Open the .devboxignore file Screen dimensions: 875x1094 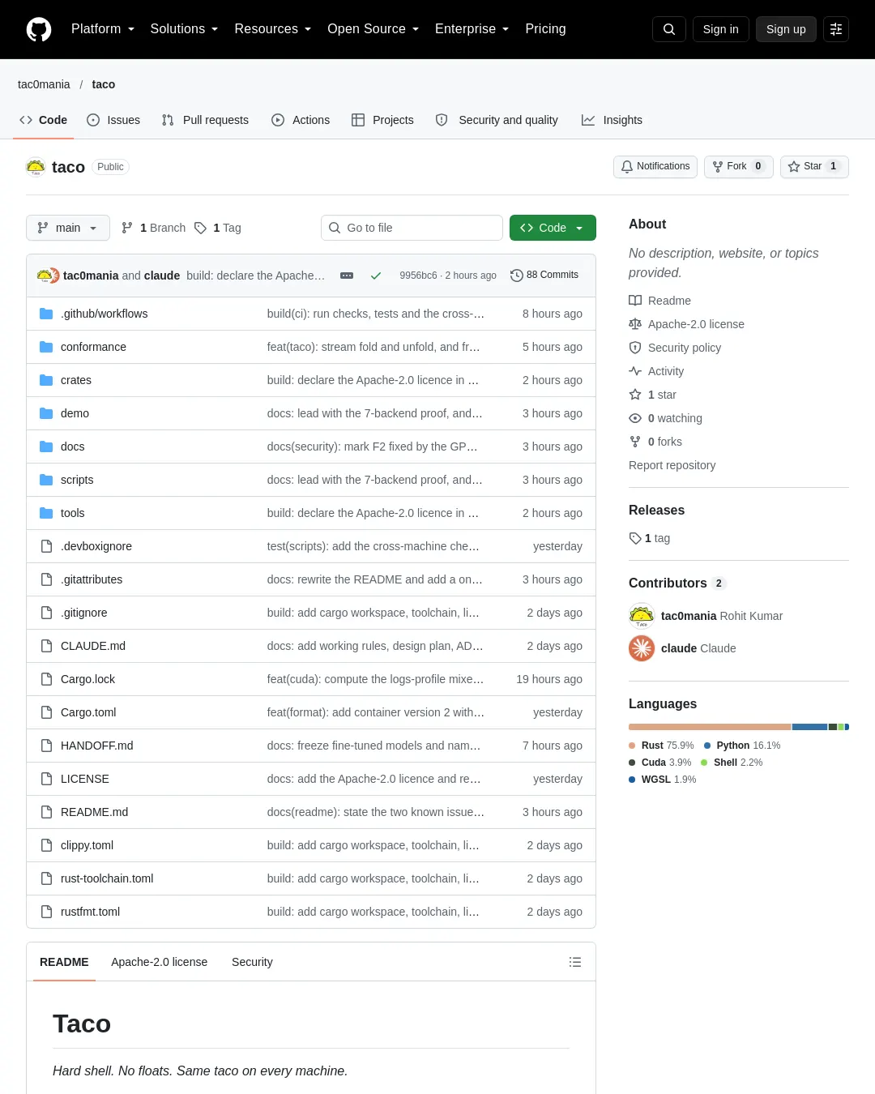click(96, 546)
